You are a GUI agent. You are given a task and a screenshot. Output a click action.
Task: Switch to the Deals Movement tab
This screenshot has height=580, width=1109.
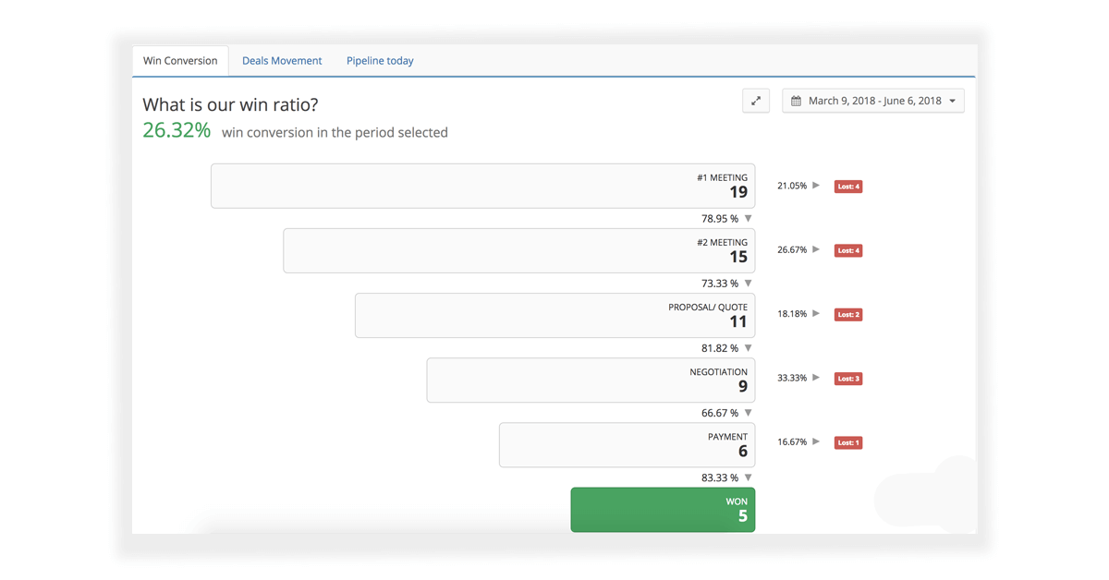(282, 61)
